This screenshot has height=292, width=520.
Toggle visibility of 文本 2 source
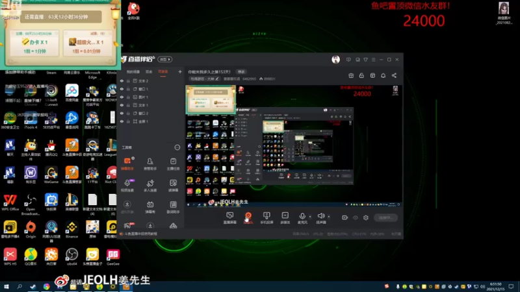122,80
